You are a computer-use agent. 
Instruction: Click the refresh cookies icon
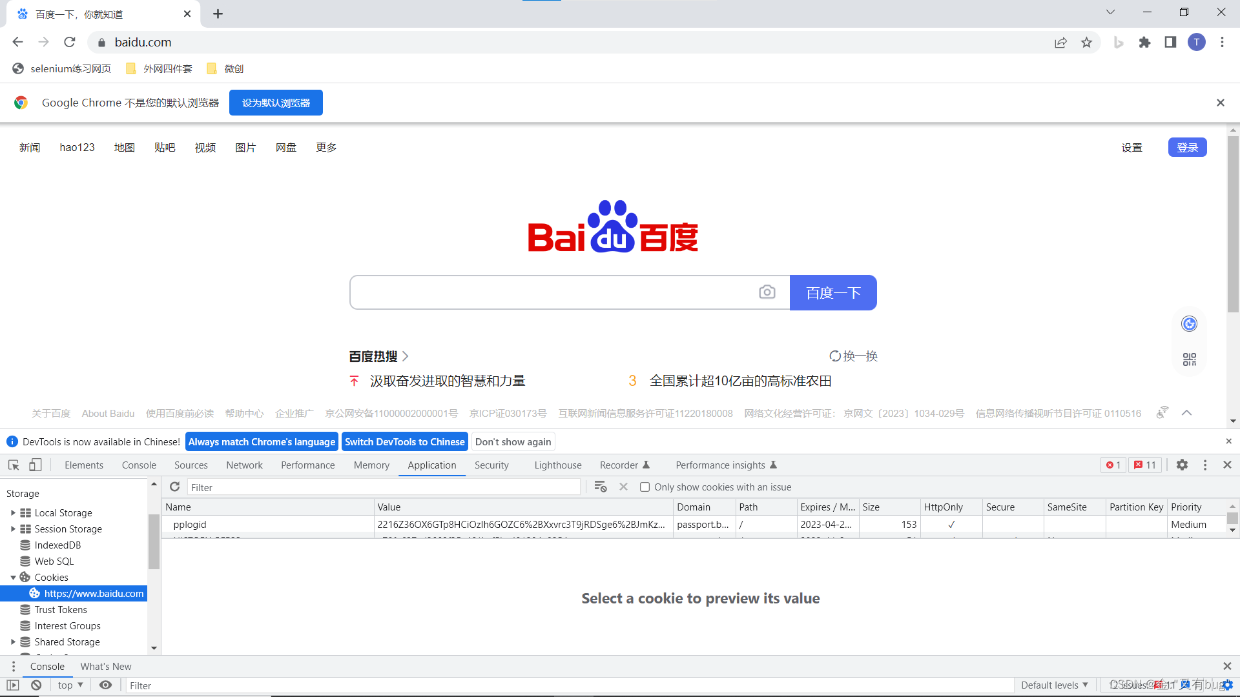[x=174, y=487]
